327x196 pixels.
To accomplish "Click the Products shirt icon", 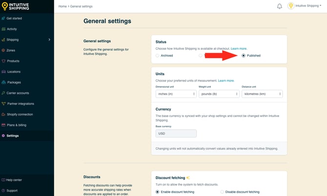I will point(3,61).
